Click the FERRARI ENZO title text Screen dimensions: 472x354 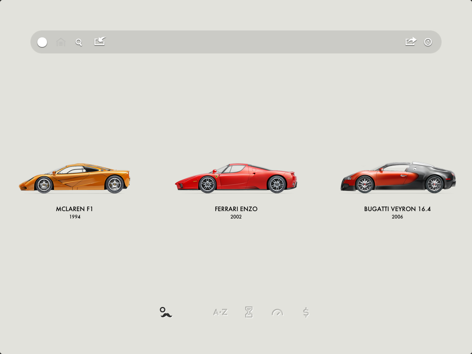pyautogui.click(x=236, y=209)
